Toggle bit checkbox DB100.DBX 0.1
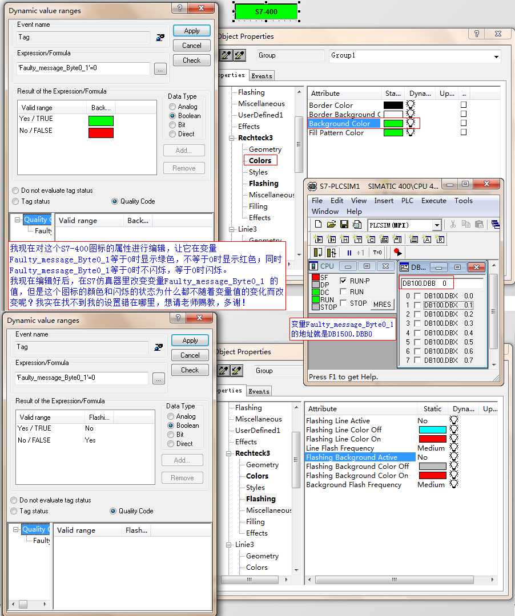The image size is (515, 616). pyautogui.click(x=417, y=305)
